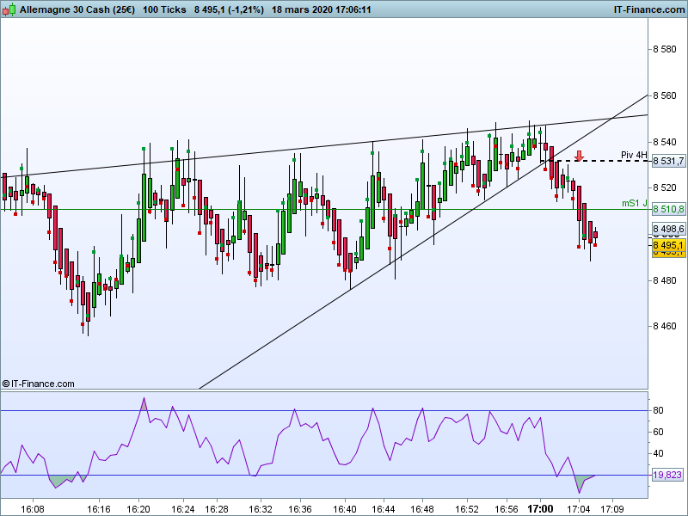Click the 17:09 time axis label
Screen dimensions: 688x516
point(612,509)
